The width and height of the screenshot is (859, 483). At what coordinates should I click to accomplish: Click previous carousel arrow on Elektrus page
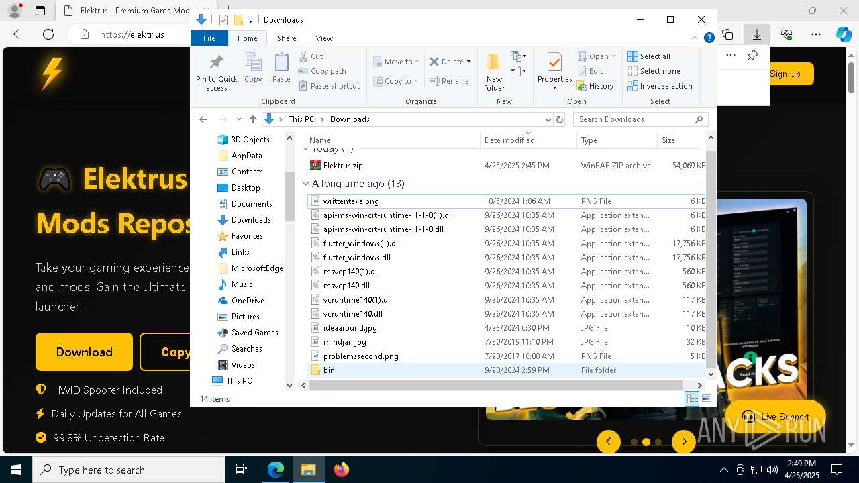click(x=609, y=441)
